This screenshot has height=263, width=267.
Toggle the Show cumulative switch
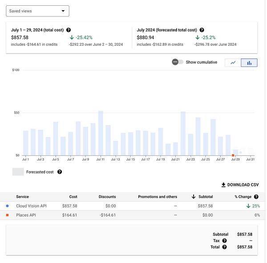178,62
